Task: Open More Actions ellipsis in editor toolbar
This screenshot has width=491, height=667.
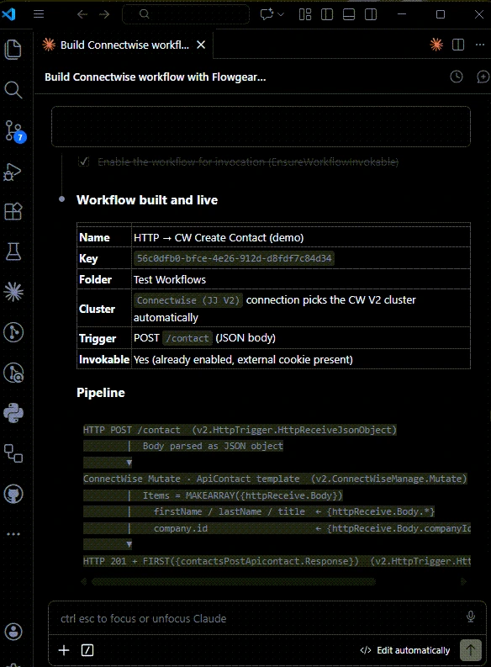Action: click(x=480, y=45)
